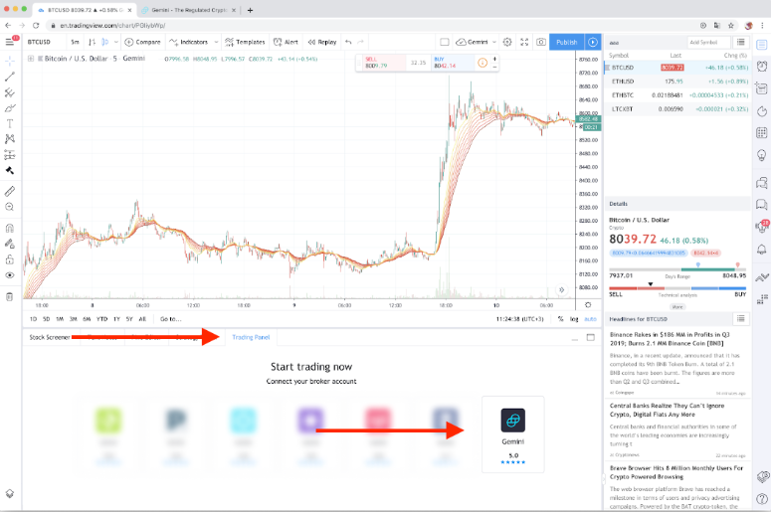The height and width of the screenshot is (512, 771).
Task: Click the zoom in magnifier tool
Action: [x=9, y=207]
